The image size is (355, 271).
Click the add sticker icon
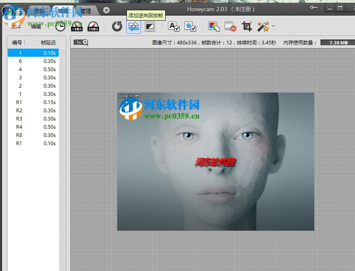(190, 26)
